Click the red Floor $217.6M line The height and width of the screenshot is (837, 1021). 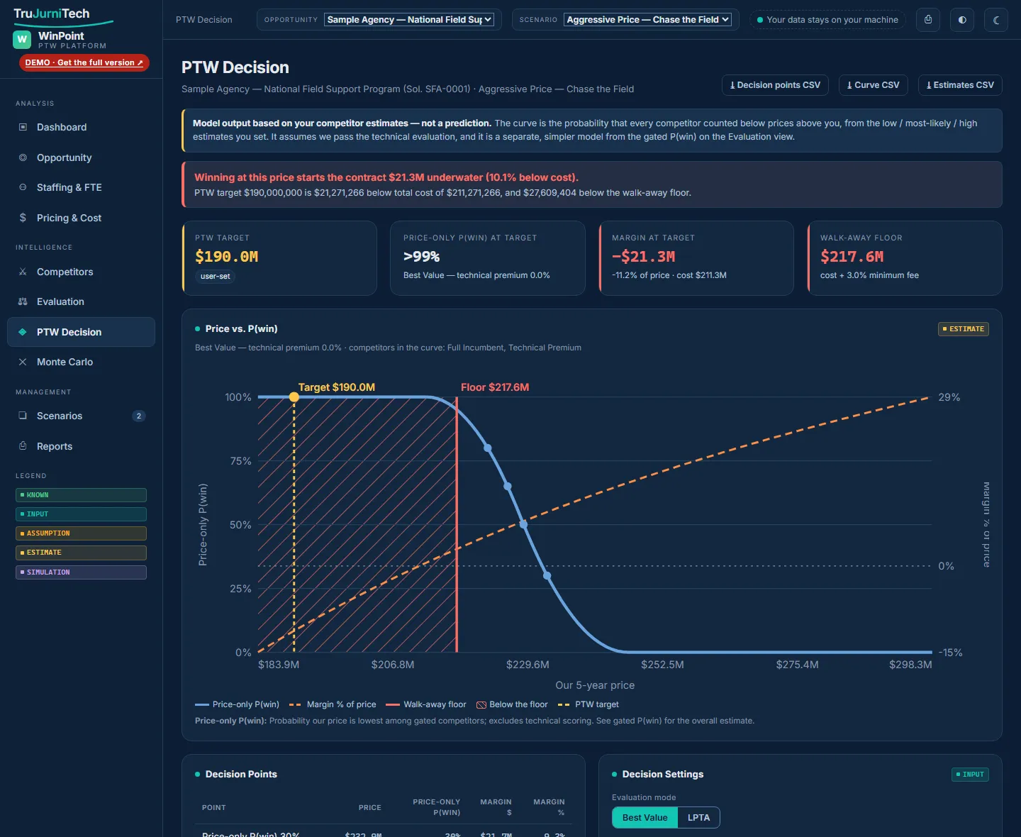[x=457, y=525]
